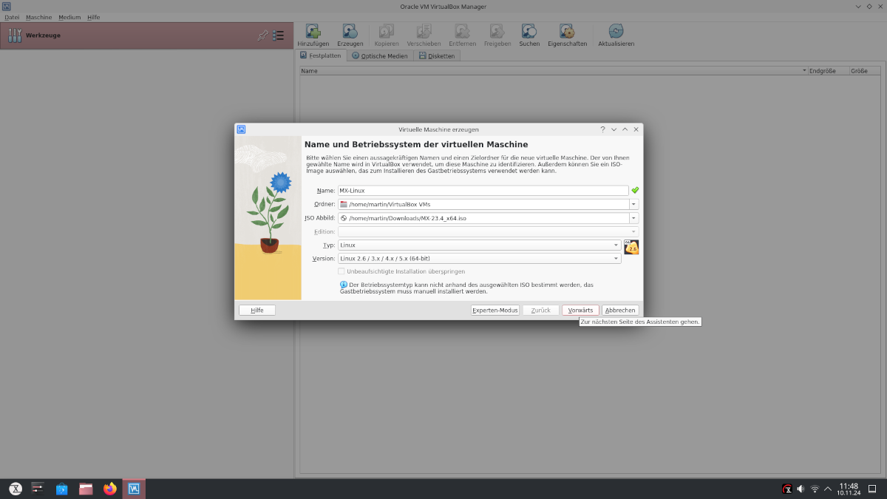This screenshot has height=499, width=887.
Task: Click the Aktualisieren refresh icon in VirtualBox Manager
Action: click(x=616, y=31)
